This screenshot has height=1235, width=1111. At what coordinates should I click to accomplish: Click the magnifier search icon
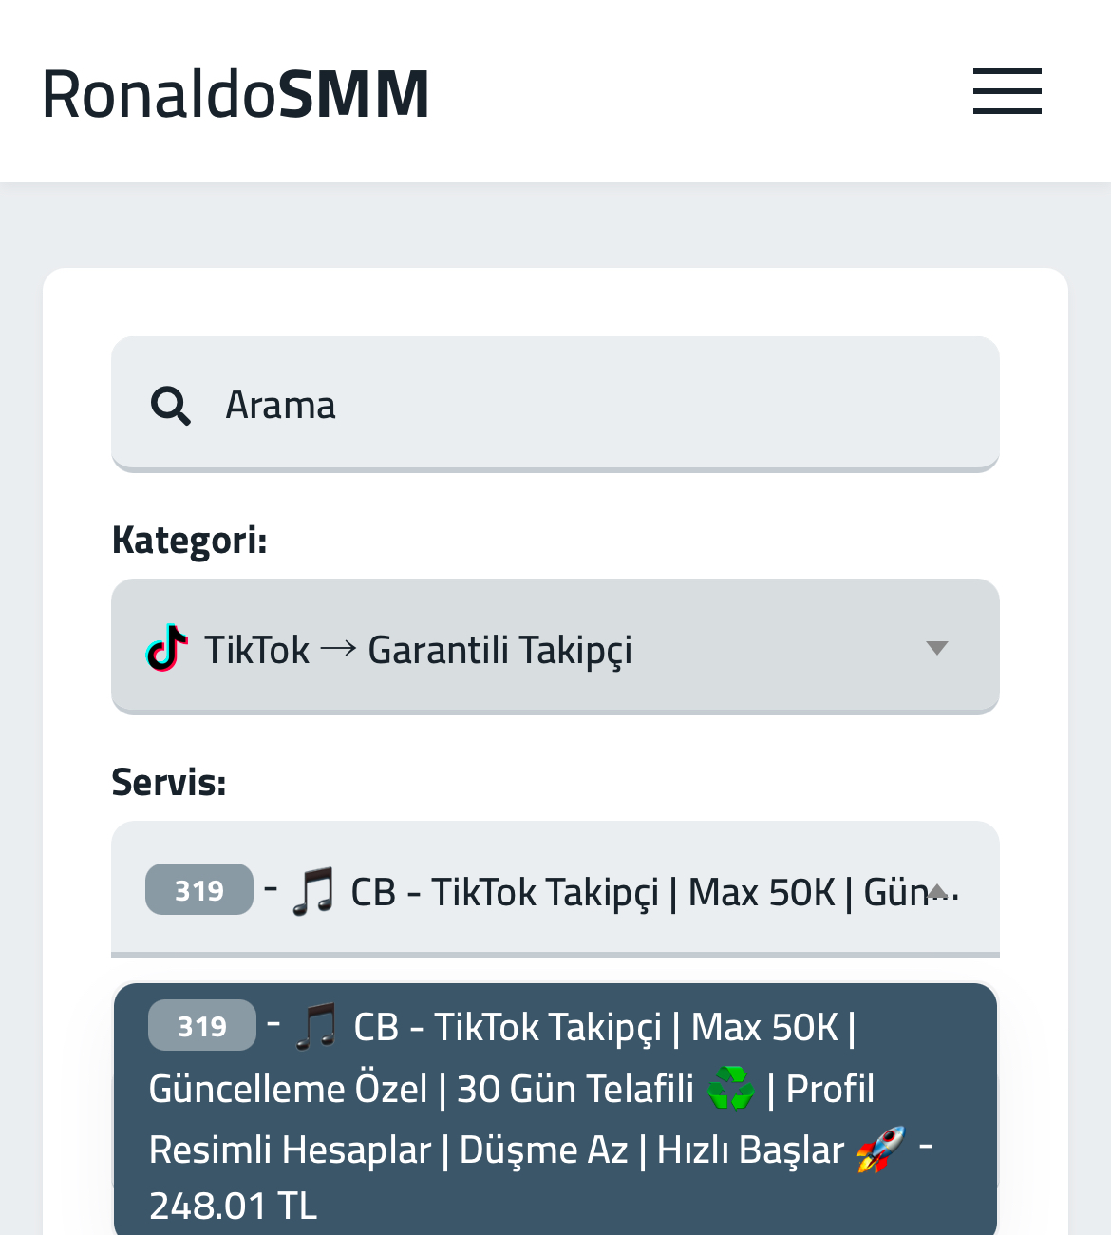point(170,406)
